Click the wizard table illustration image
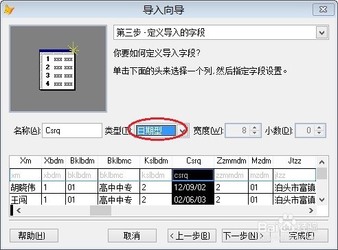Image resolution: width=338 pixels, height=250 pixels. tap(58, 69)
